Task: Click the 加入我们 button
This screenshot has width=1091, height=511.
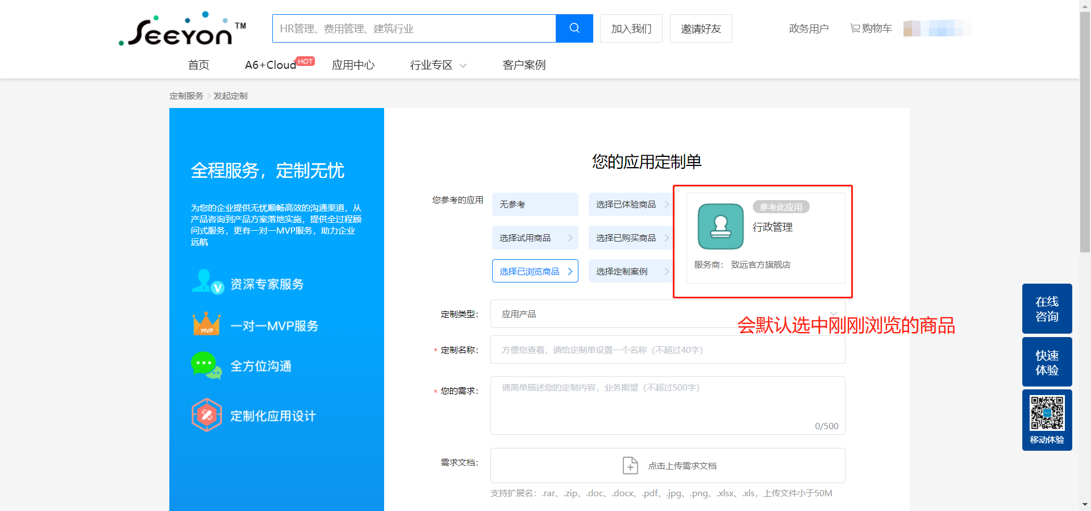Action: tap(631, 28)
